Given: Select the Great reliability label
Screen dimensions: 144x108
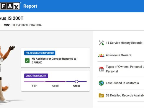Looking at the screenshot, I should tap(76, 86).
